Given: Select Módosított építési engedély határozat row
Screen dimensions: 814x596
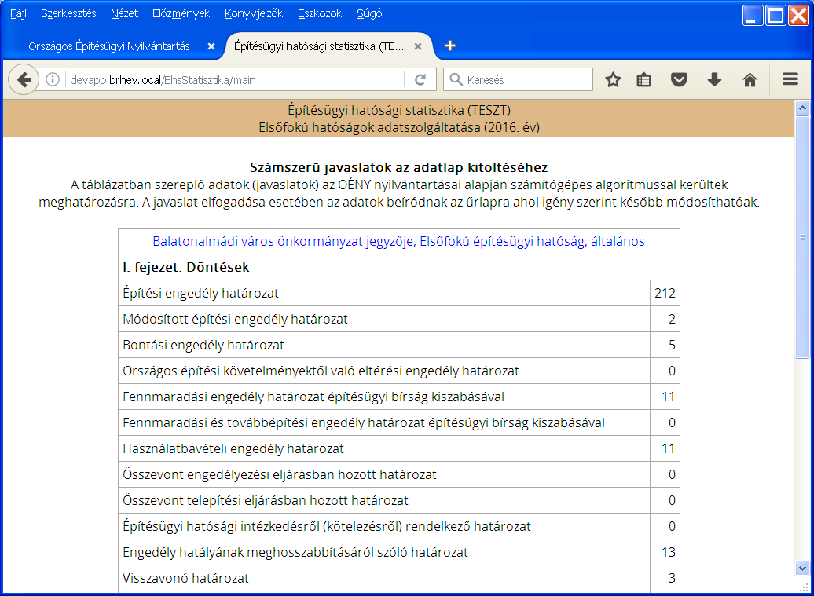Looking at the screenshot, I should (x=398, y=319).
